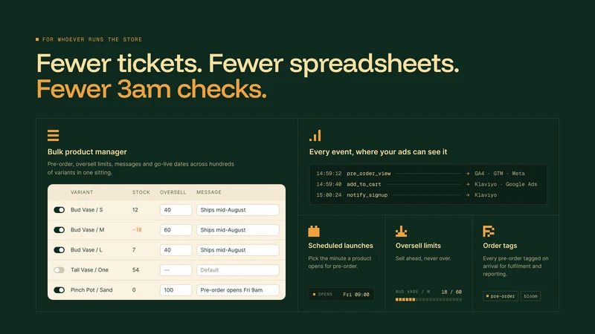Click the Order tags heading
The width and height of the screenshot is (595, 334).
pos(500,246)
